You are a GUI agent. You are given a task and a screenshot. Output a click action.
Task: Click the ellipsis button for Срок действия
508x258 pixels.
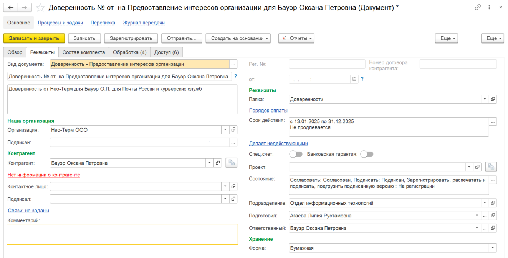[493, 121]
